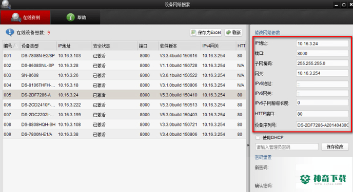Click the device serial number field
Viewport: 353px width, 192px height.
pyautogui.click(x=322, y=125)
